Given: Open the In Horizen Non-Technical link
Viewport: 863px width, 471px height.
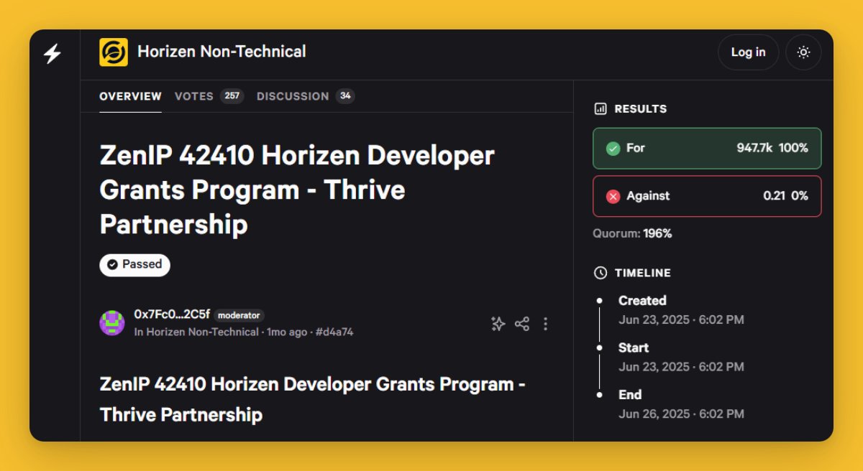Looking at the screenshot, I should [x=196, y=332].
